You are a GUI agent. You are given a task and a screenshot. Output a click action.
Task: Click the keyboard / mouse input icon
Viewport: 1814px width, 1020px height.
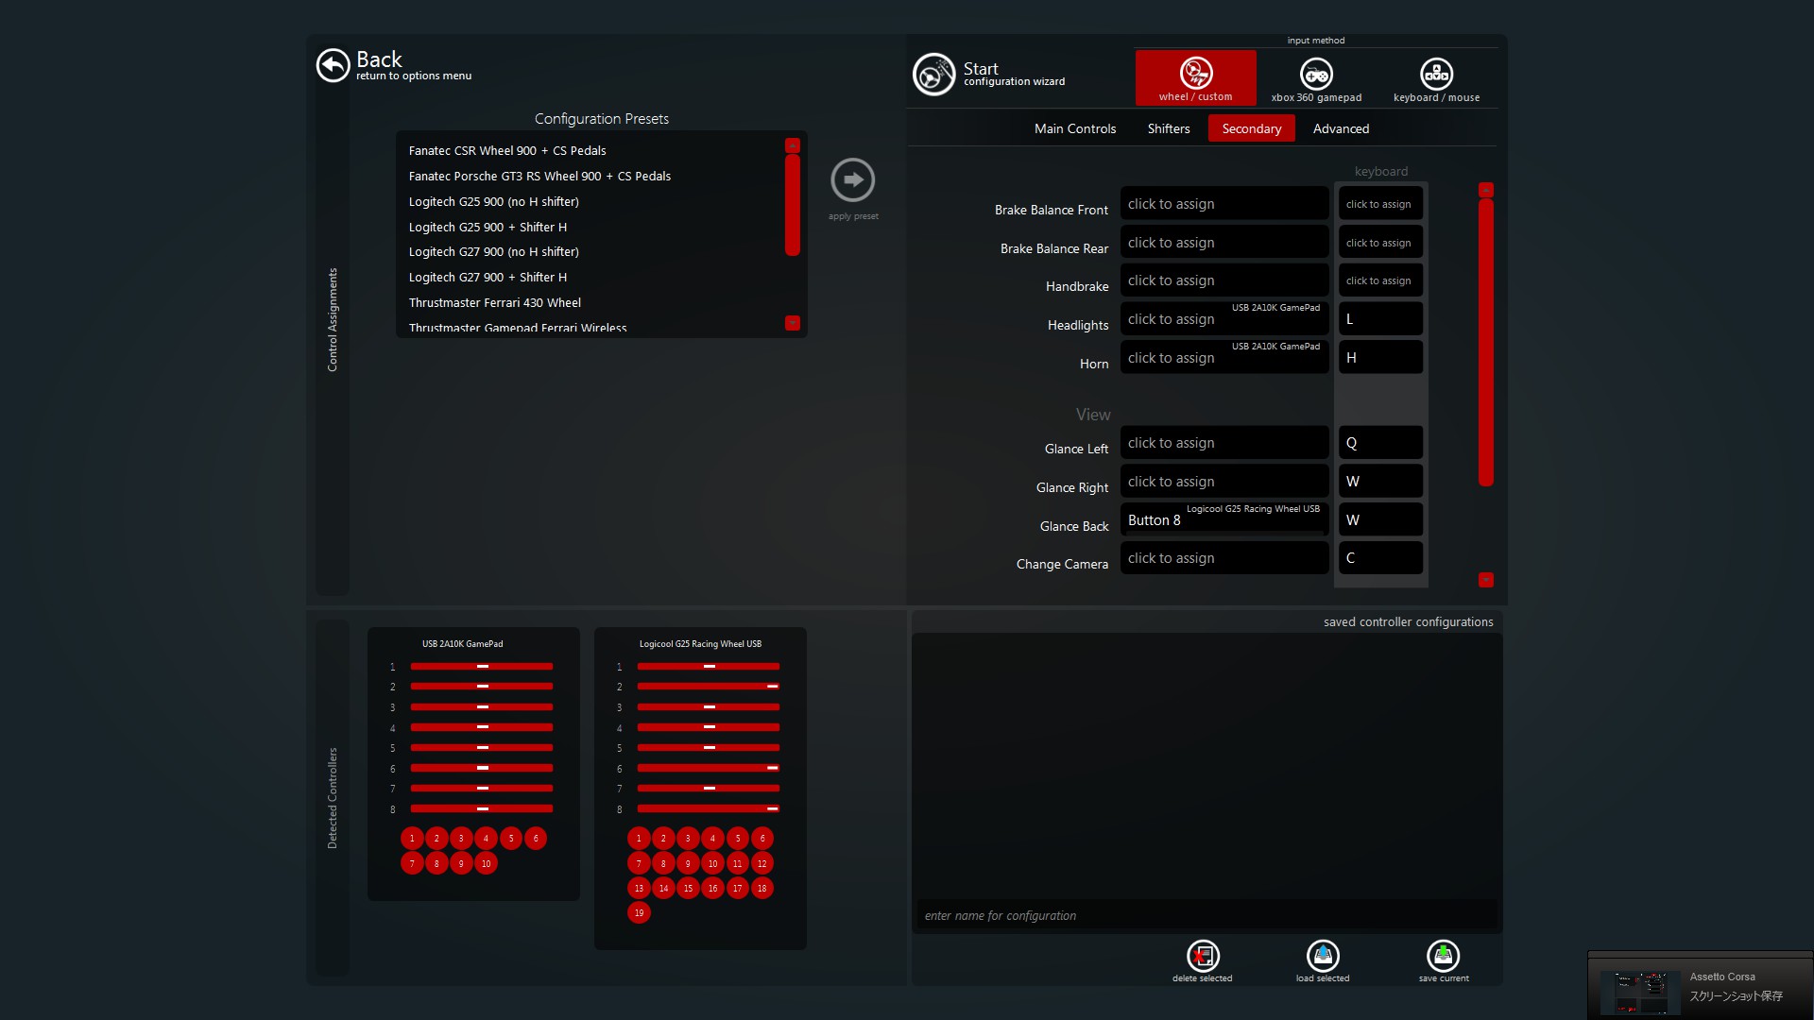[1435, 75]
